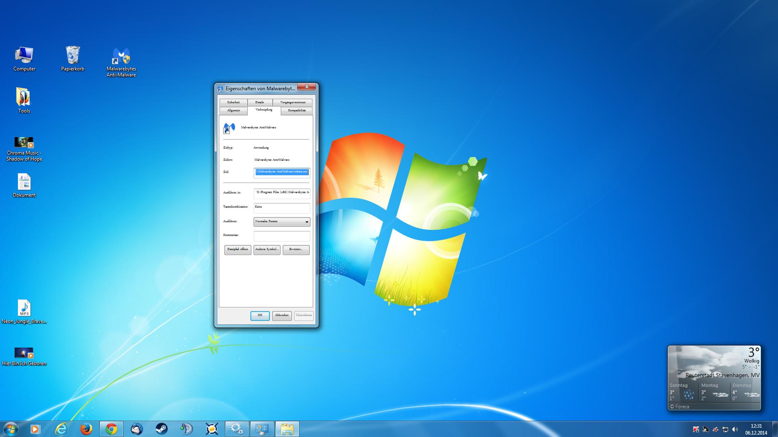This screenshot has width=778, height=437.
Task: Switch to the Allgemein tab
Action: pyautogui.click(x=234, y=111)
